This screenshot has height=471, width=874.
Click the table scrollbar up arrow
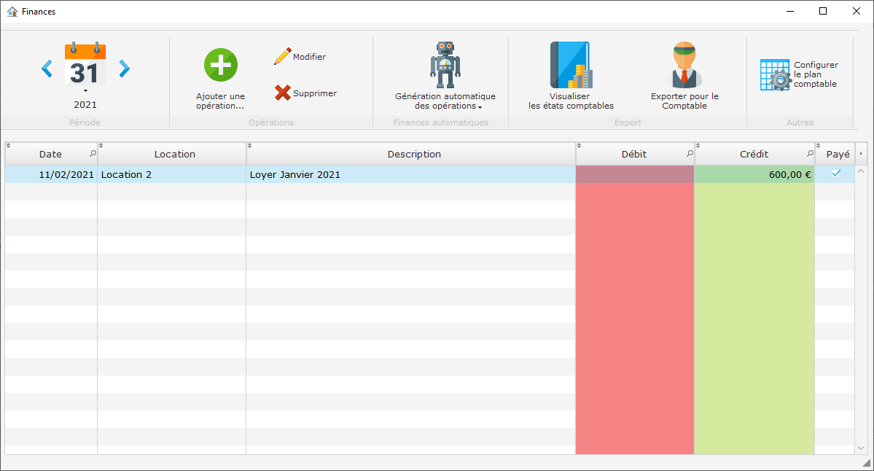861,171
